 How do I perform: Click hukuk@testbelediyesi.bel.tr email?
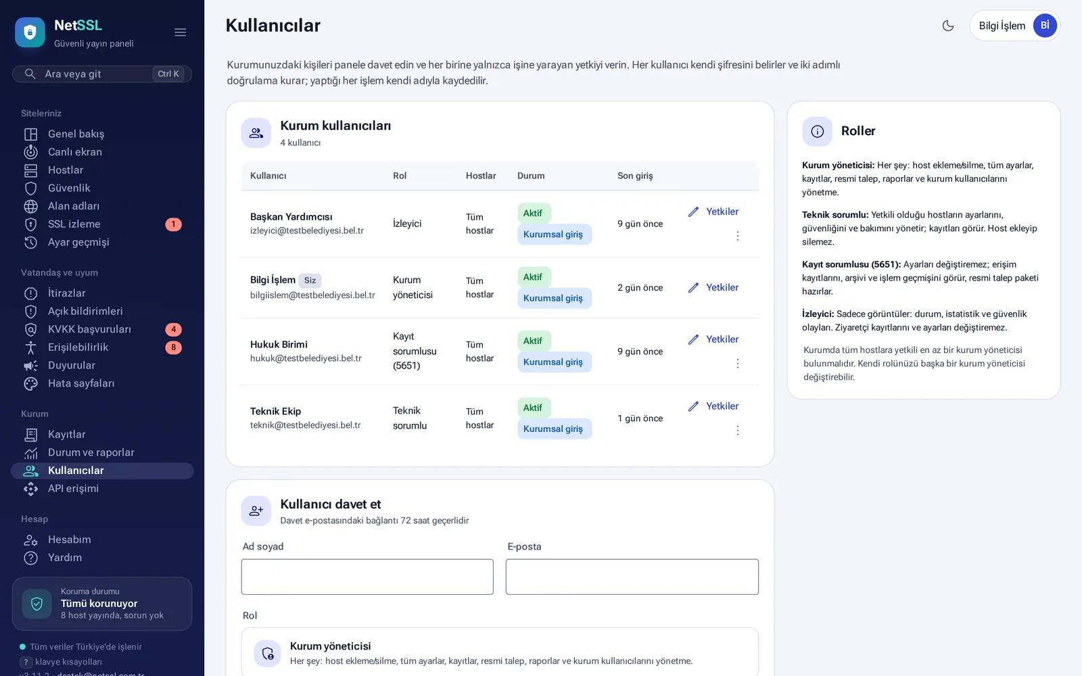306,358
